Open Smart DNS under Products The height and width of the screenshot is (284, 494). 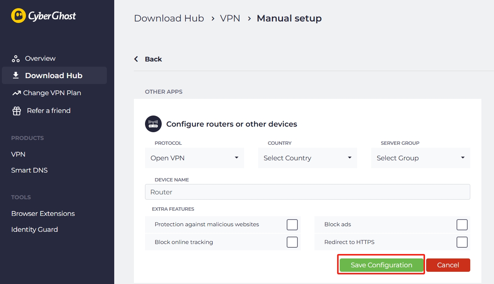click(x=29, y=170)
